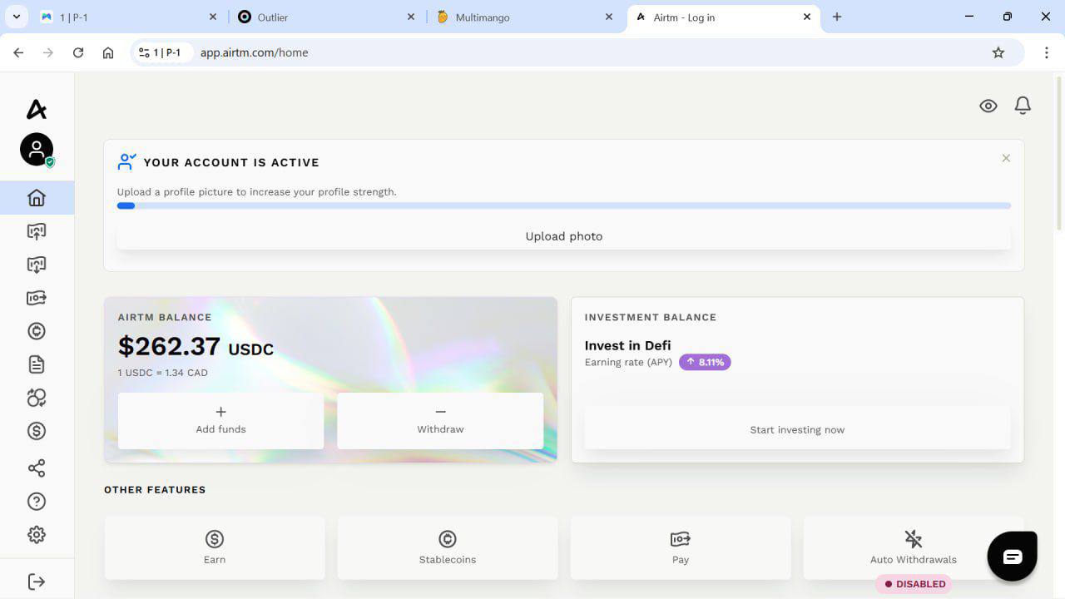The width and height of the screenshot is (1065, 599).
Task: Click the $262.37 balance amount
Action: 169,346
